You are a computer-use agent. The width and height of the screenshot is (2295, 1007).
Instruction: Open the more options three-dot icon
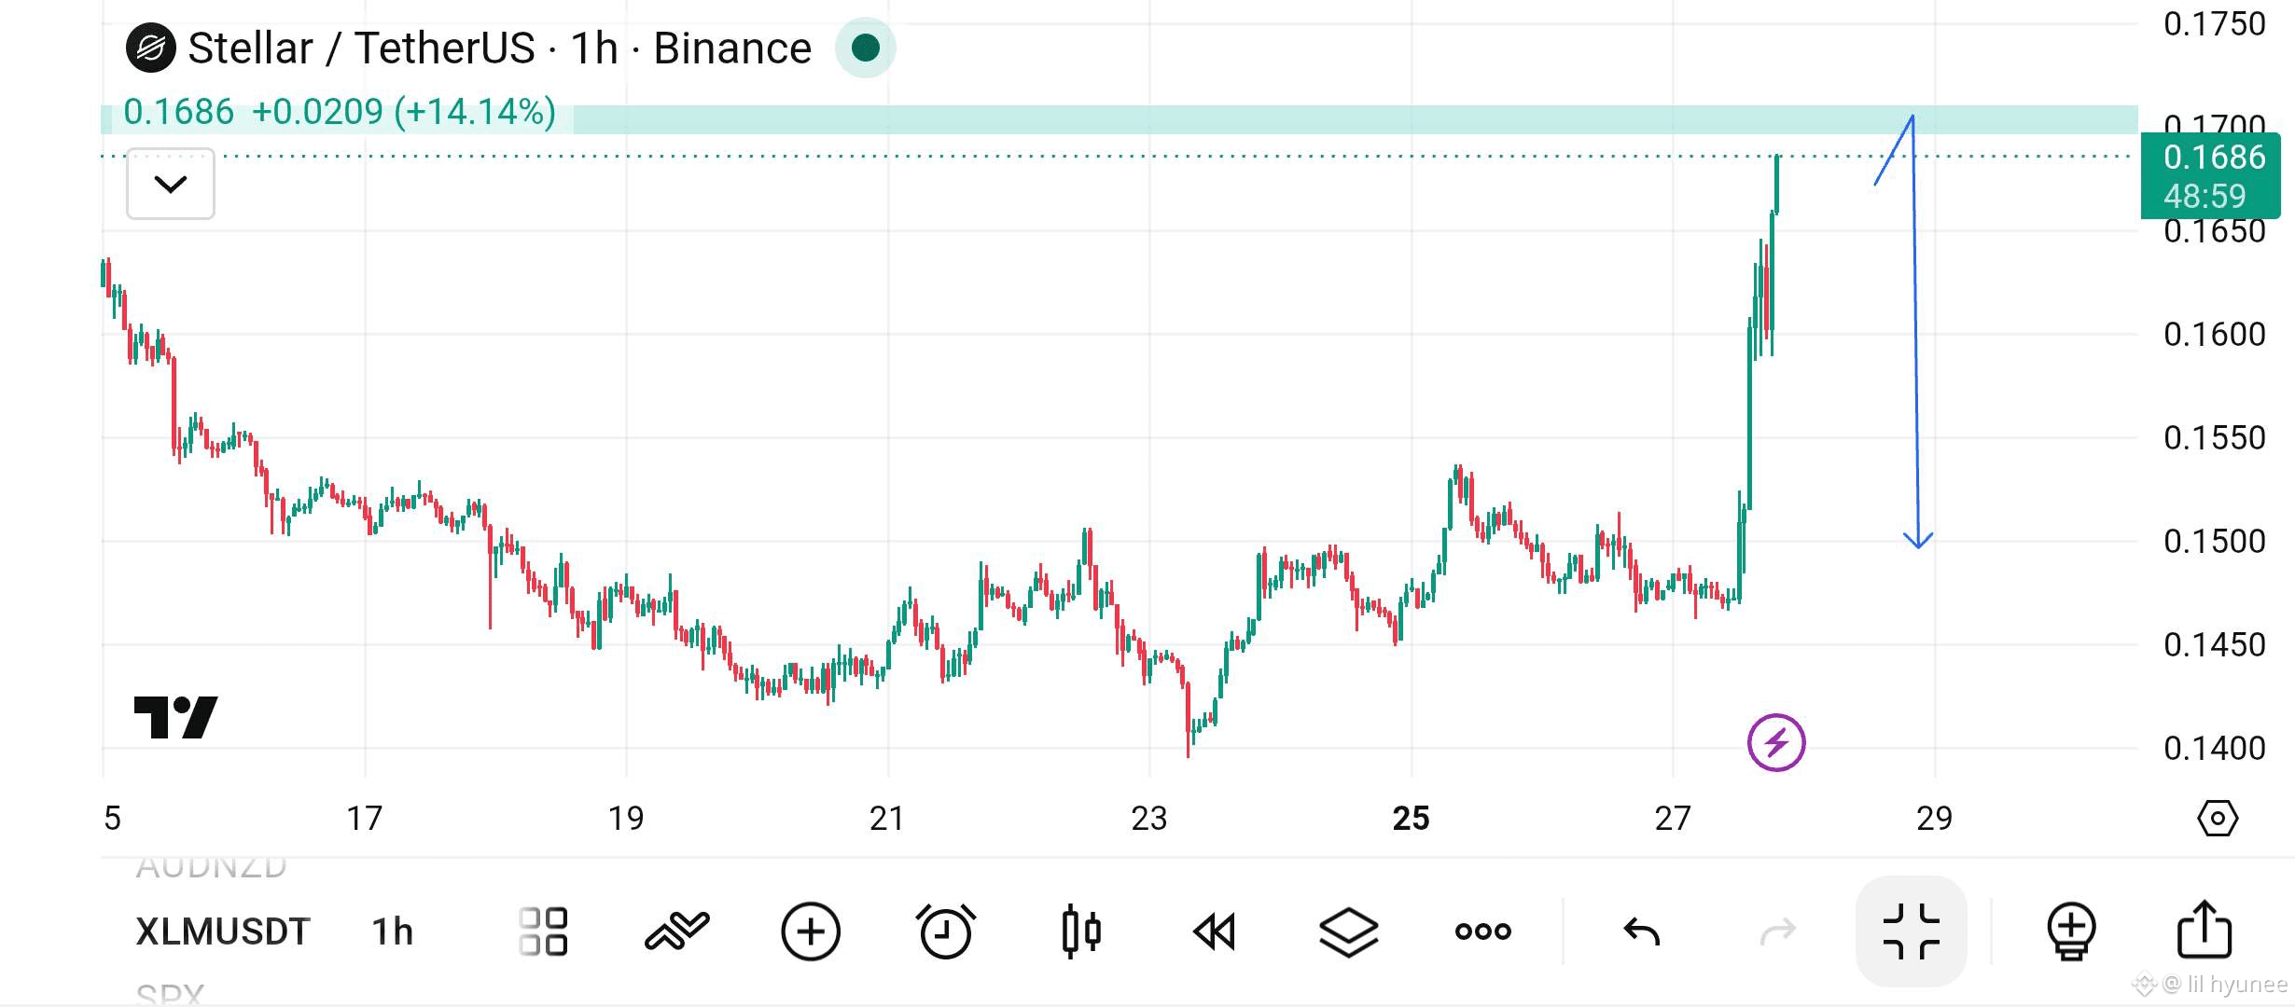coord(1483,931)
